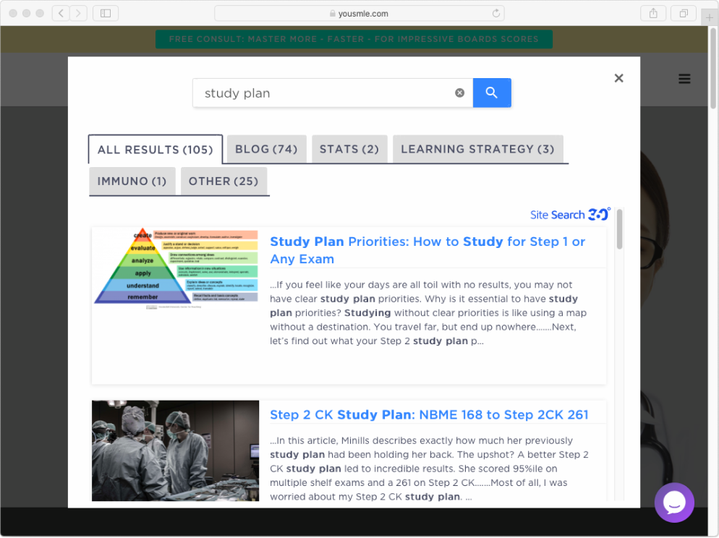Click Safari's sidebar toggle icon

click(106, 12)
